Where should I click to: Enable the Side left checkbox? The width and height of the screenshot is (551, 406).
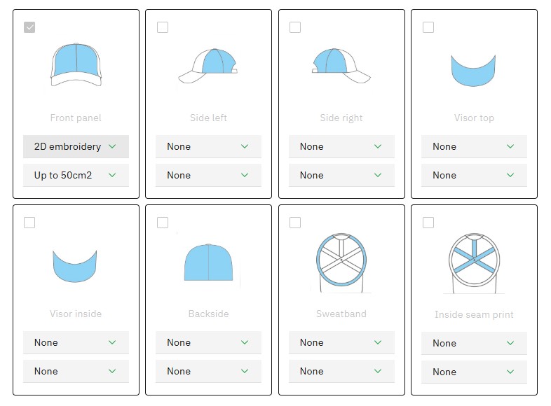tap(163, 27)
